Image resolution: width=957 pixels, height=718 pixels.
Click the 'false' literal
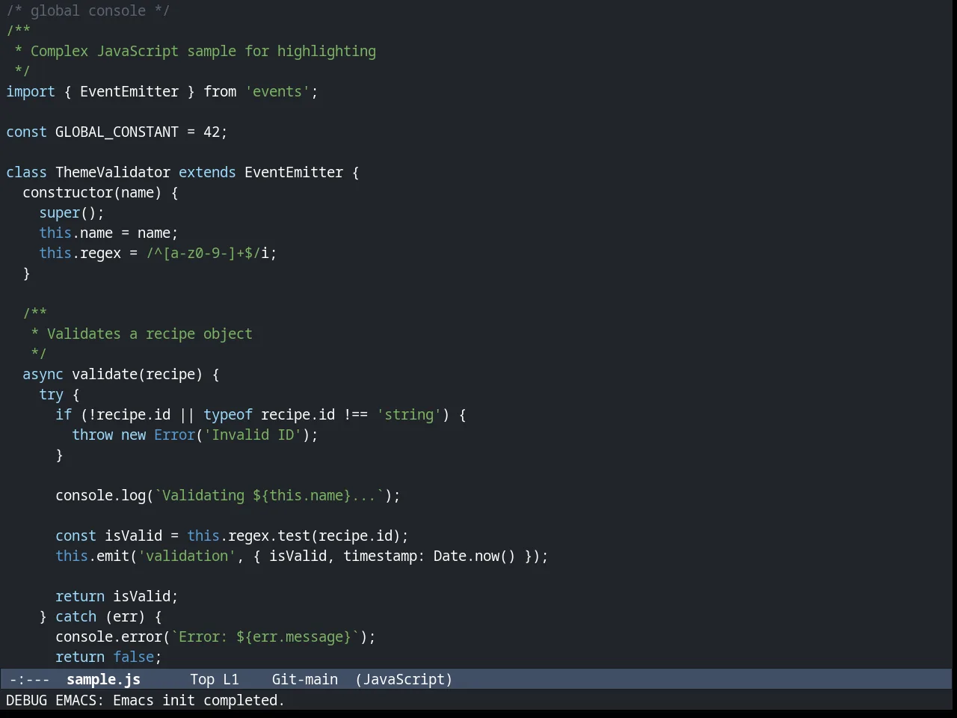tap(133, 657)
